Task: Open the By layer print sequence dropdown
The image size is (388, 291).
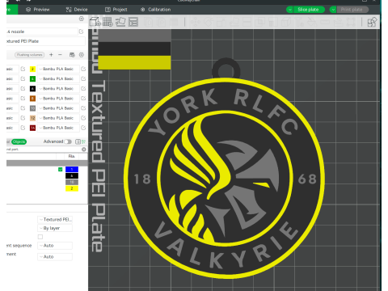Action: pyautogui.click(x=55, y=228)
